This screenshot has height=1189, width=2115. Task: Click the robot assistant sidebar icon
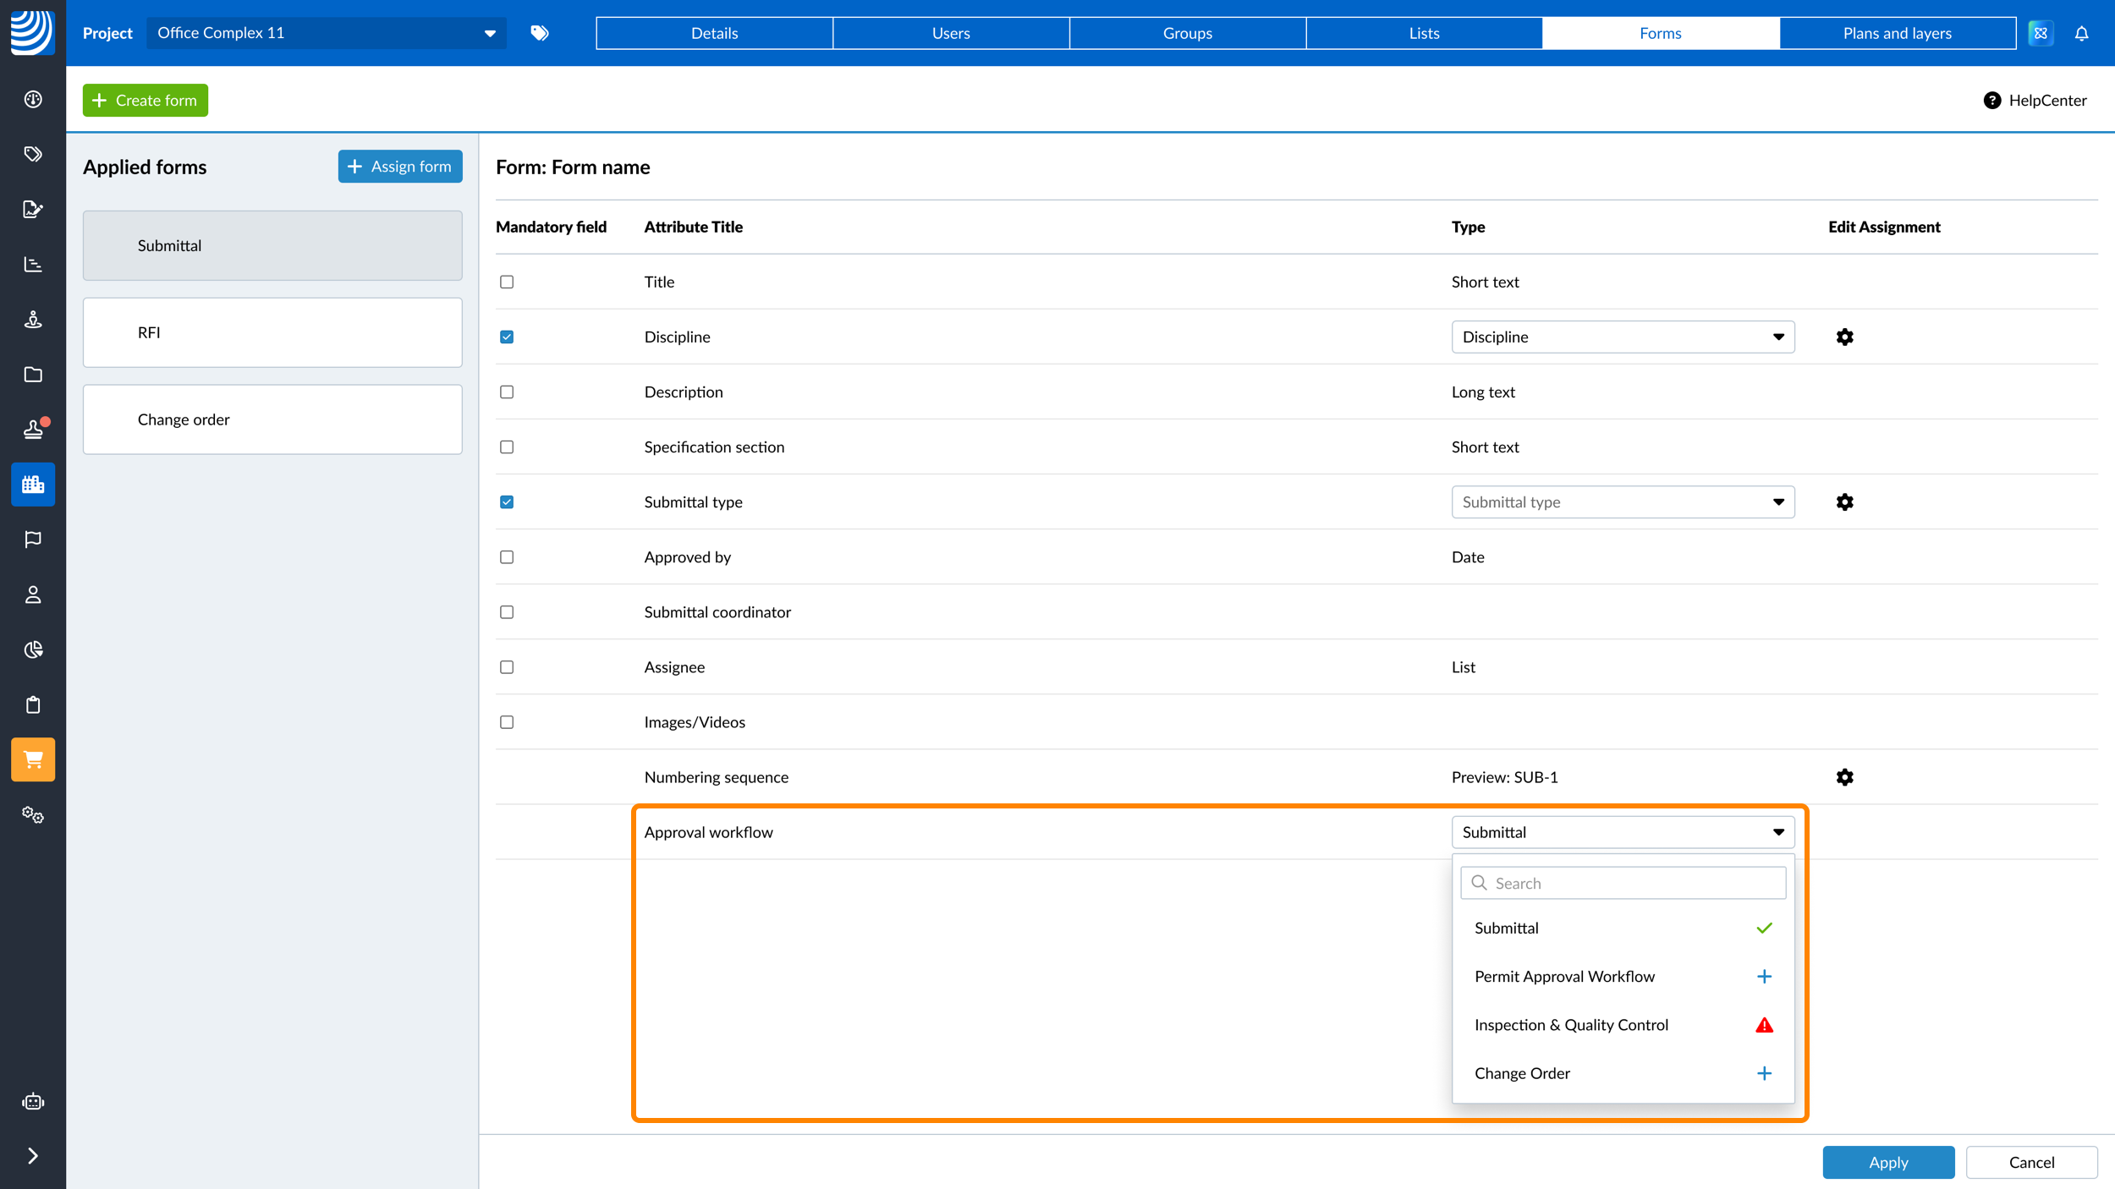[x=33, y=1101]
